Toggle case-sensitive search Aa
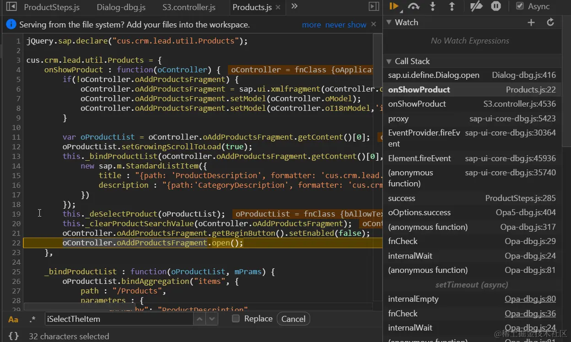This screenshot has width=571, height=342. [13, 319]
